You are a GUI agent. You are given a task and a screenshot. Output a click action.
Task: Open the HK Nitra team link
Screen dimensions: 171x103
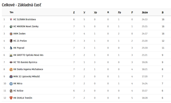(18, 84)
